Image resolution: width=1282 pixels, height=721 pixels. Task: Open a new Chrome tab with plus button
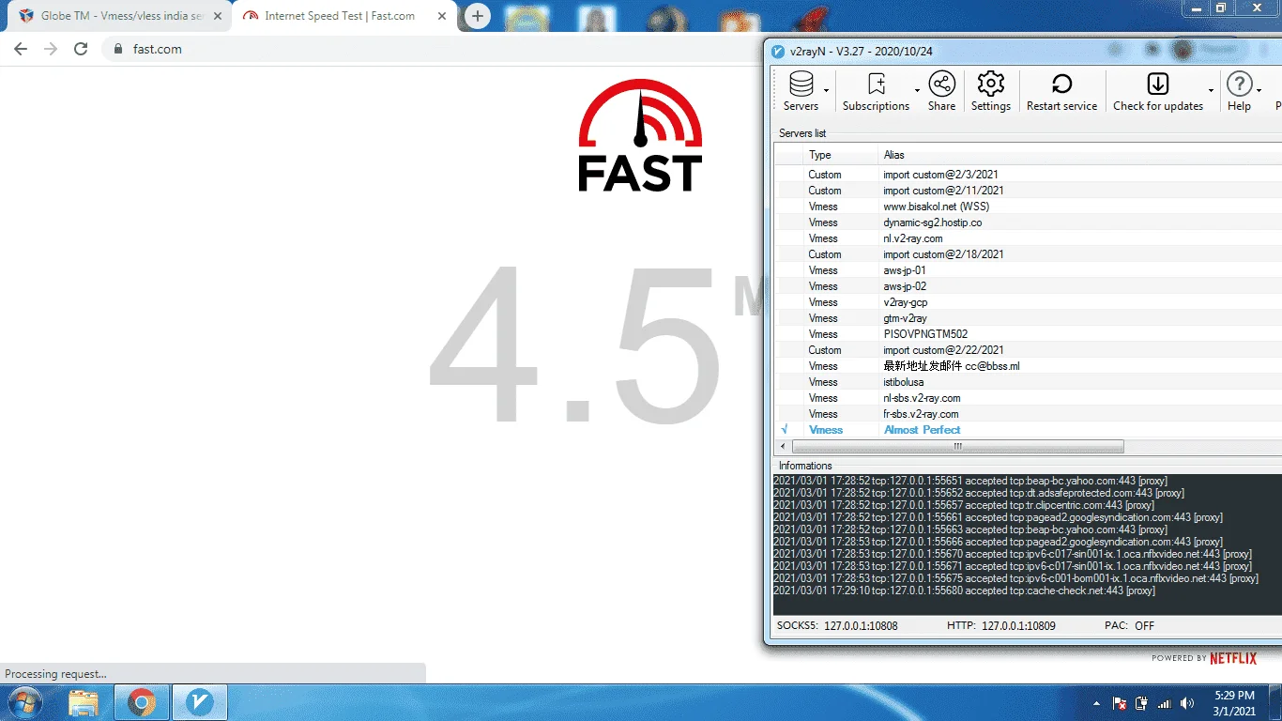click(478, 16)
